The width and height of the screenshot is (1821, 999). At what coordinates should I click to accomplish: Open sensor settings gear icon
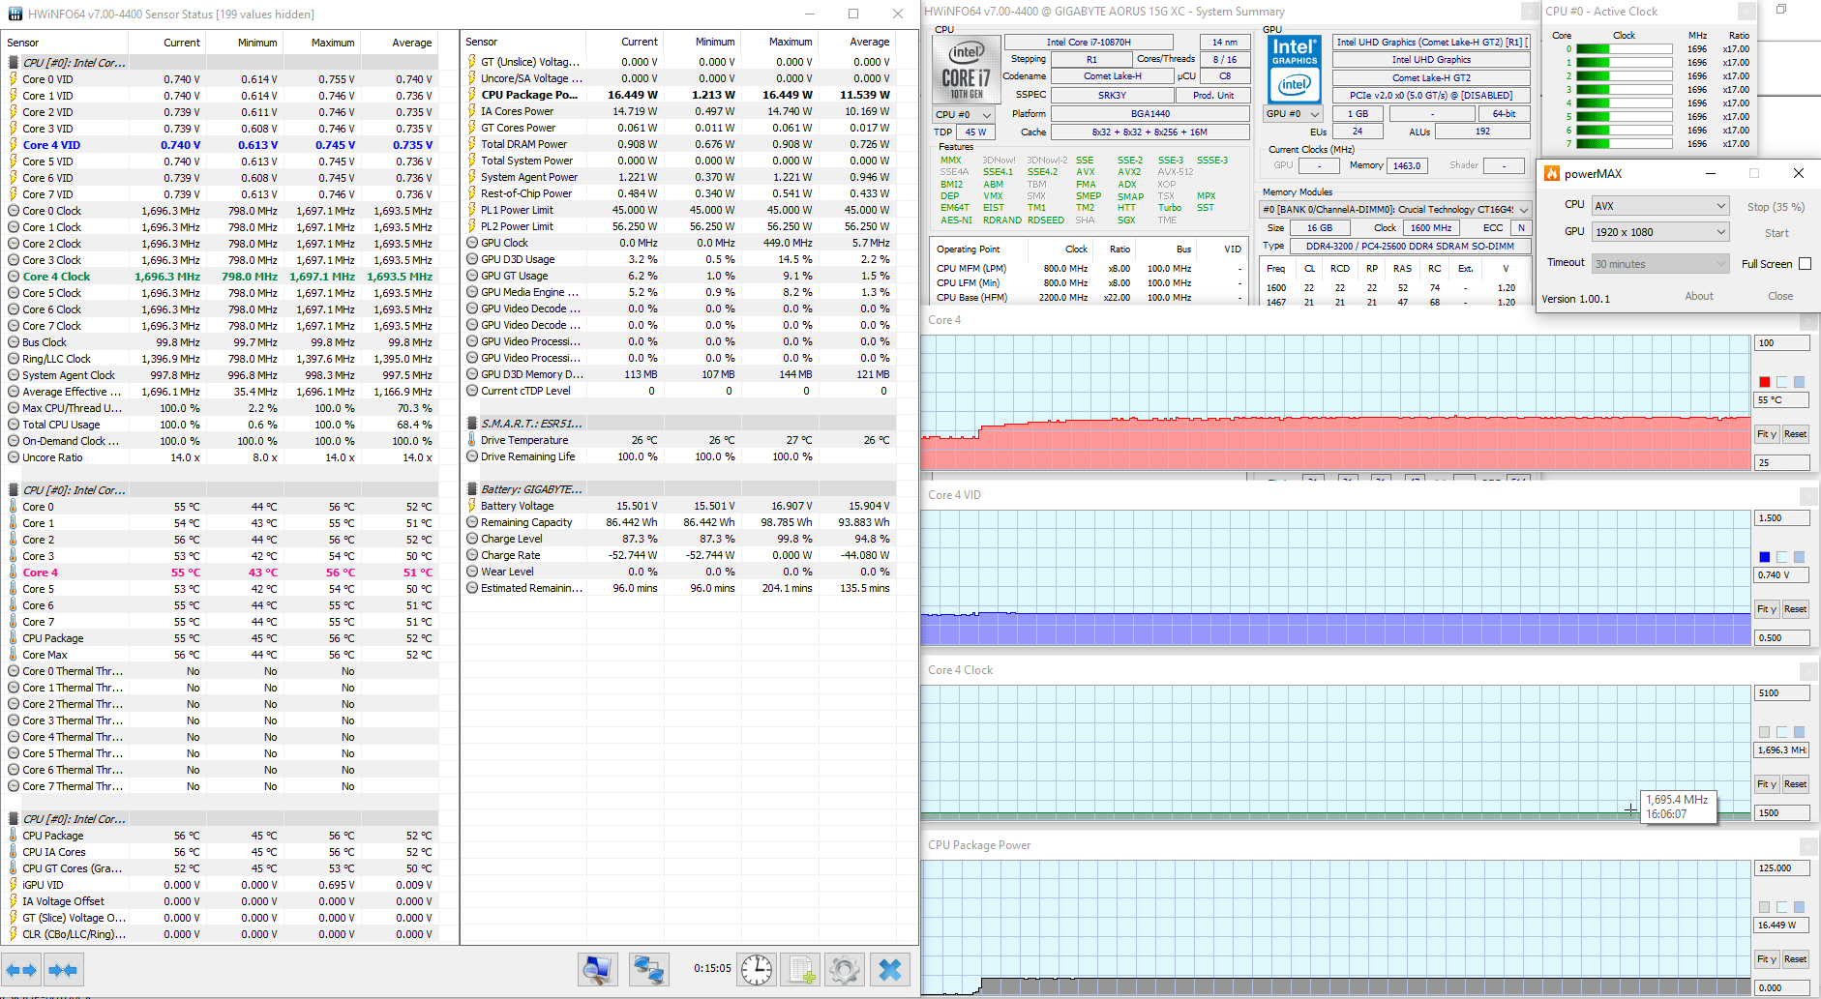pos(845,969)
